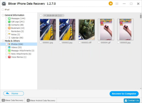Select the 000003.tiff thumbnail
Screen dimensions: 142x103
(87, 29)
